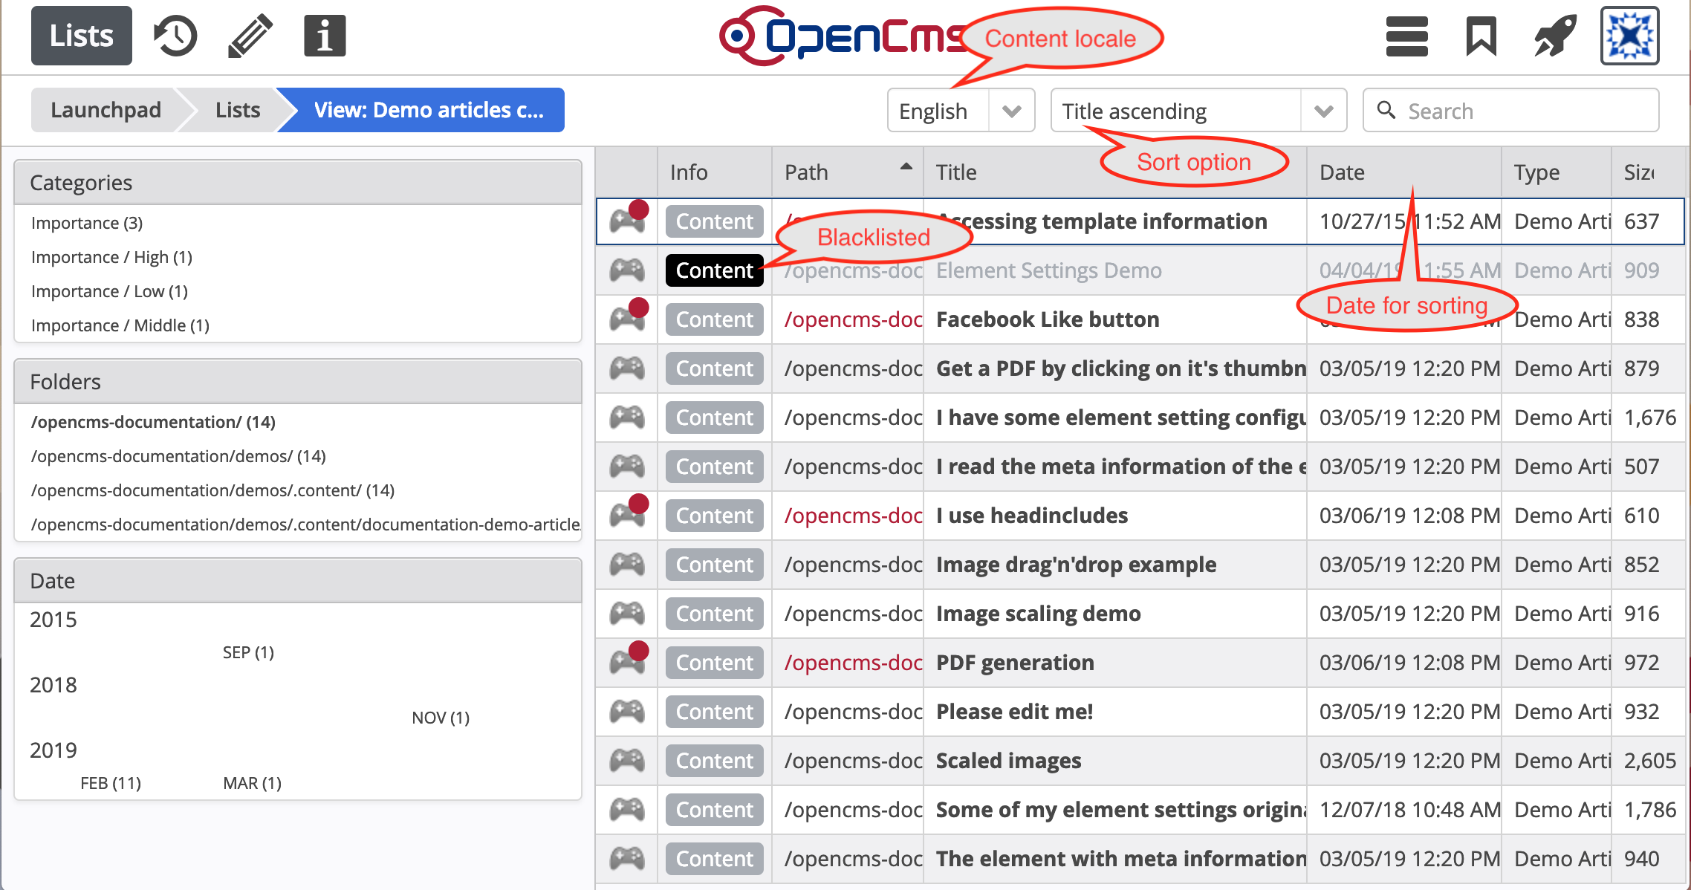
Task: Open the rocket Launchpad icon
Action: coord(1555,36)
